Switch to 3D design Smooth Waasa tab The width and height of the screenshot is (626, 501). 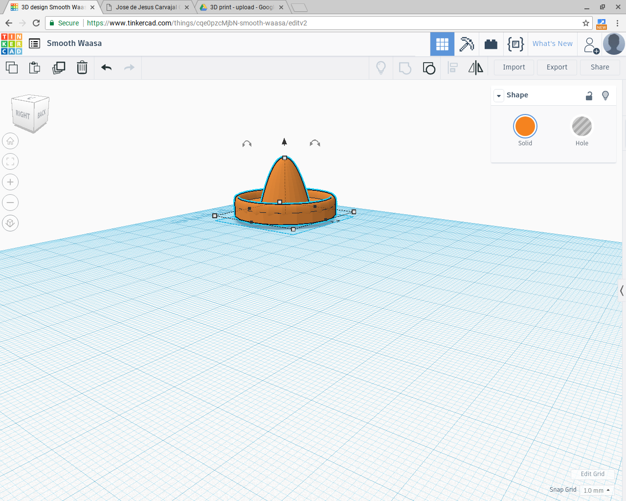point(53,7)
